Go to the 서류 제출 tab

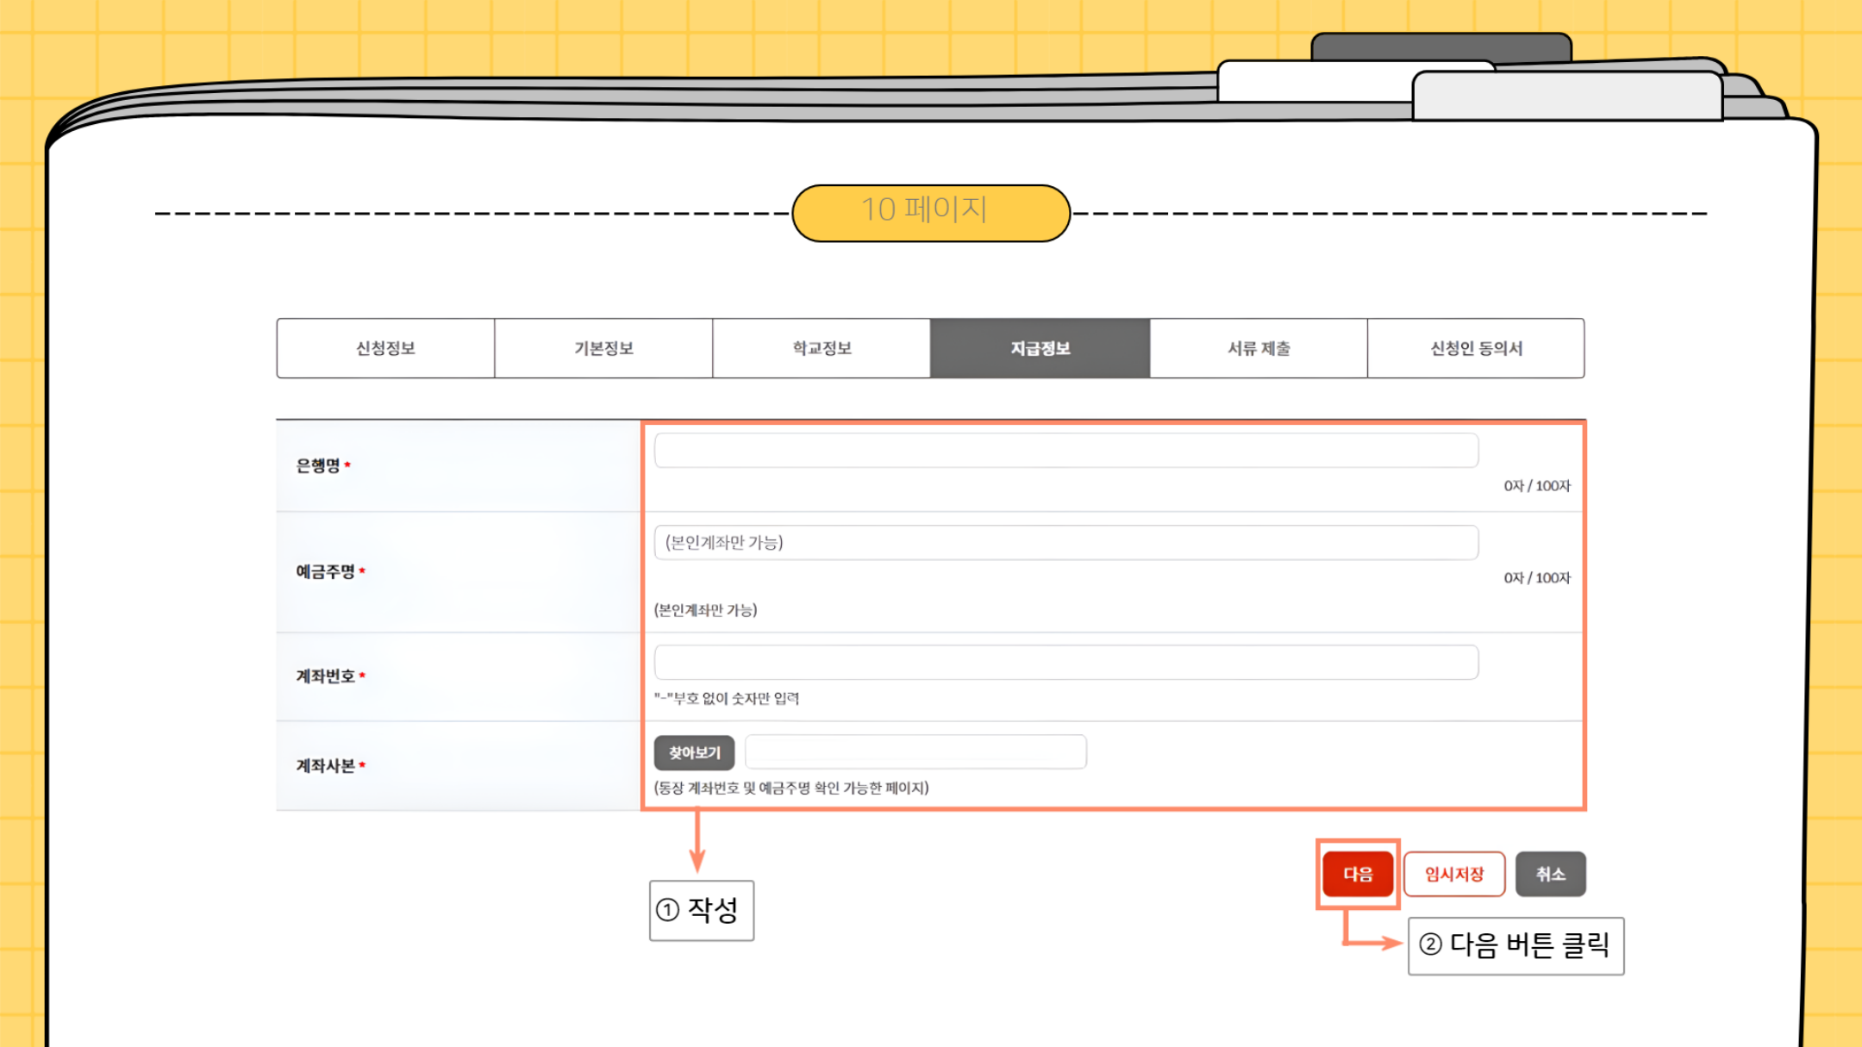coord(1259,348)
